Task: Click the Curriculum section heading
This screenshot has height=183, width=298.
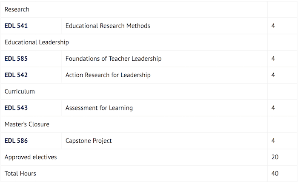Action: (20, 91)
